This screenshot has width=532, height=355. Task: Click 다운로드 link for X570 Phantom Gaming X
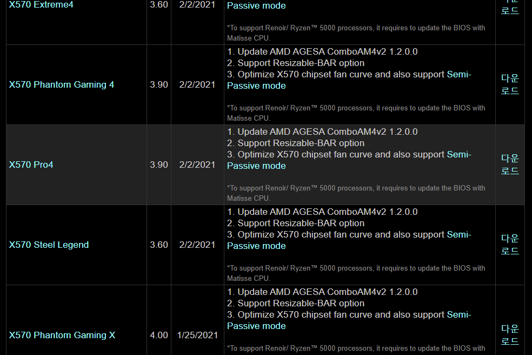[x=510, y=336]
